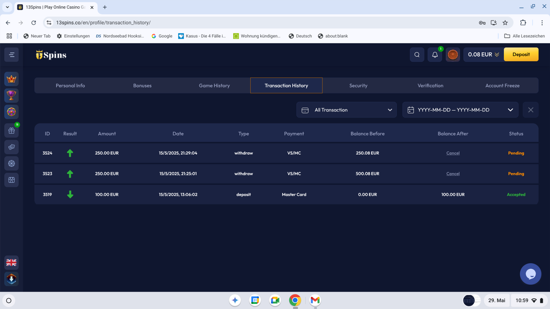Viewport: 550px width, 309px height.
Task: Click the UK flag language selector
Action: (11, 263)
